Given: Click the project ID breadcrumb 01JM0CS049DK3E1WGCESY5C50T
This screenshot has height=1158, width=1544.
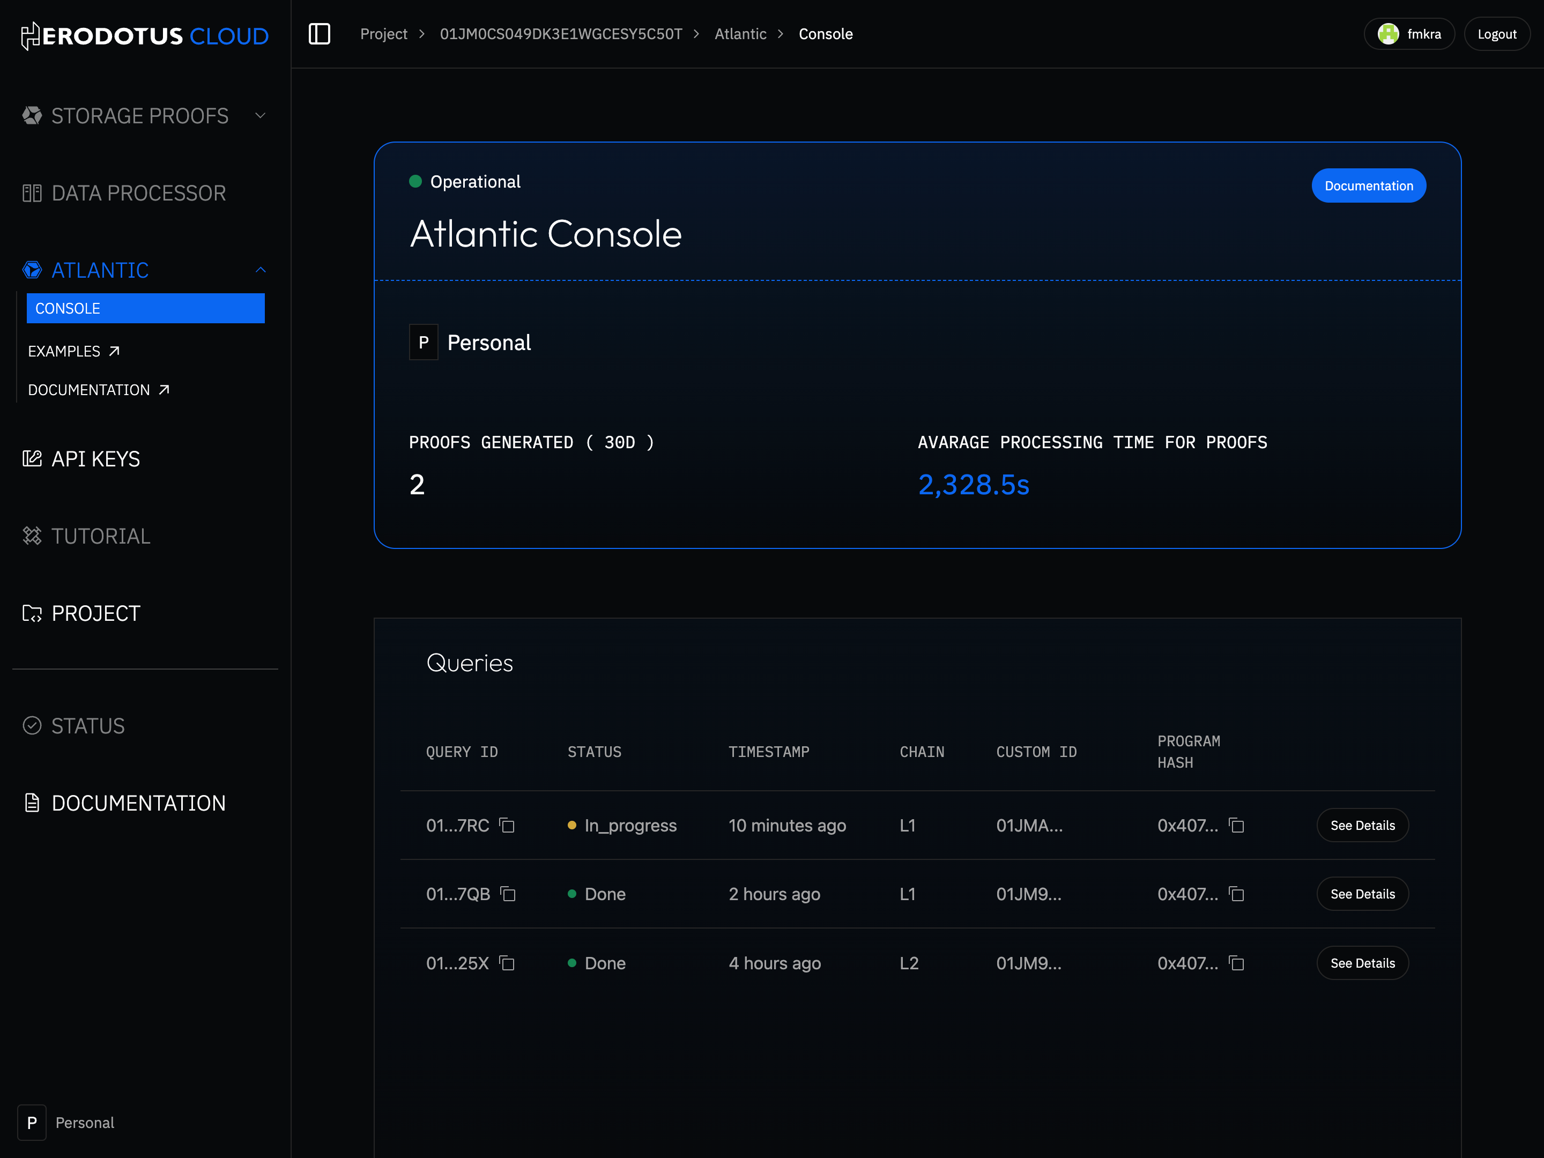Looking at the screenshot, I should click(x=560, y=33).
